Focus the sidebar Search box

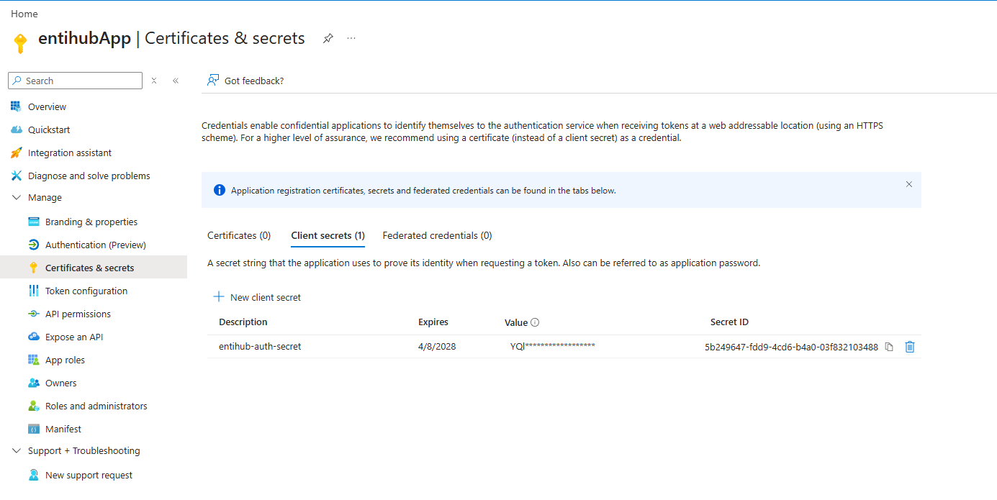coord(76,81)
